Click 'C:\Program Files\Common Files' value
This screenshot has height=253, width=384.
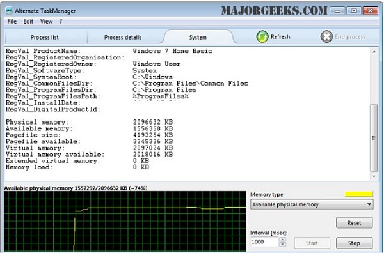(x=190, y=83)
